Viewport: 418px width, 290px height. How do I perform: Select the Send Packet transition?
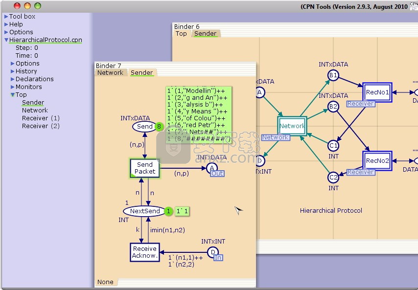pos(145,168)
